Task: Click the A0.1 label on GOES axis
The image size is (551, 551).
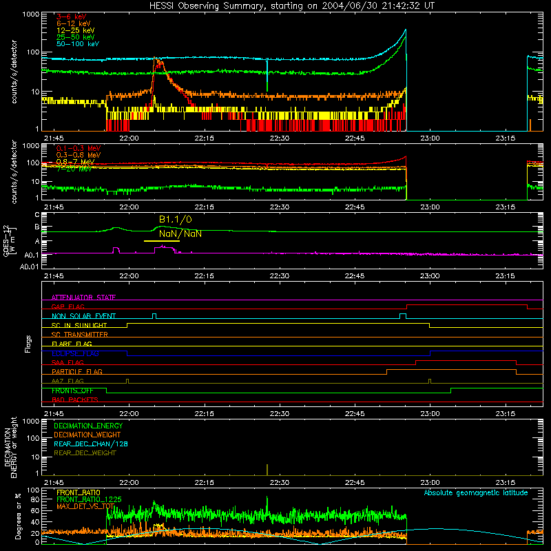Action: (31, 255)
